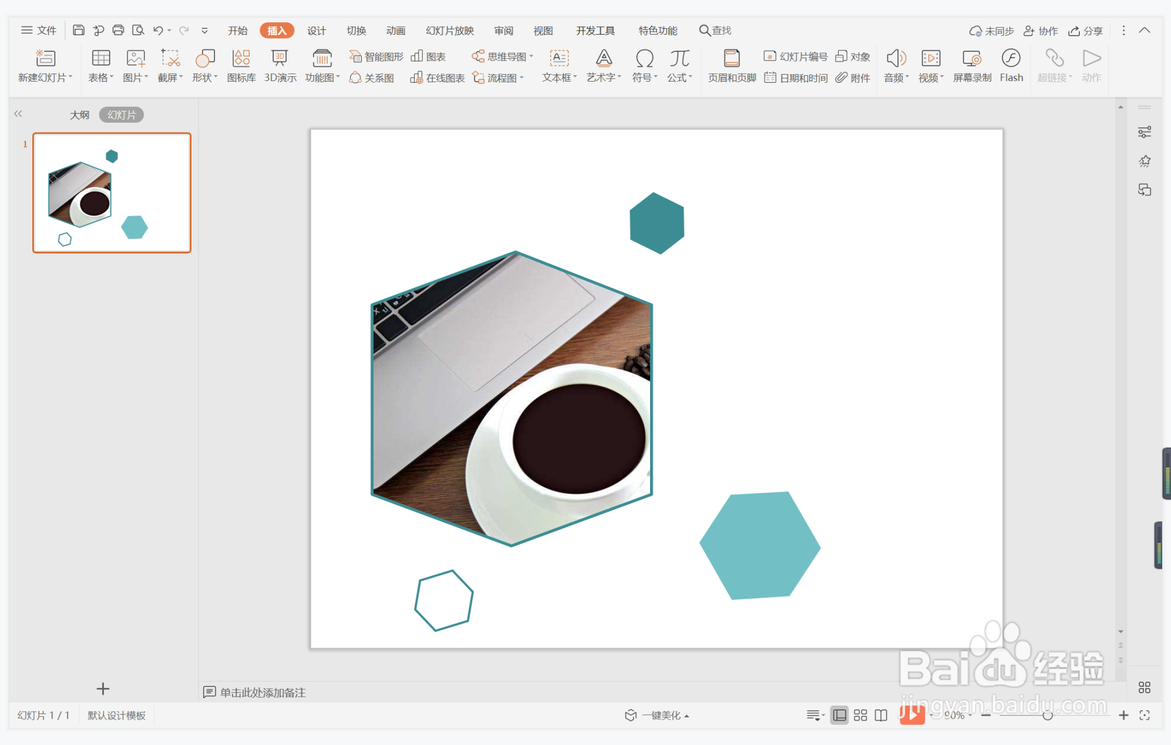Zoom out with the minus button

(986, 715)
